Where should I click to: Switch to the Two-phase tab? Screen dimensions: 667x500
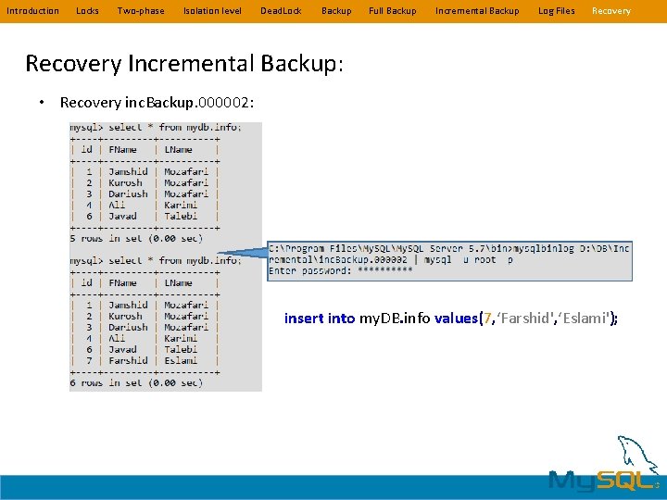tap(141, 10)
